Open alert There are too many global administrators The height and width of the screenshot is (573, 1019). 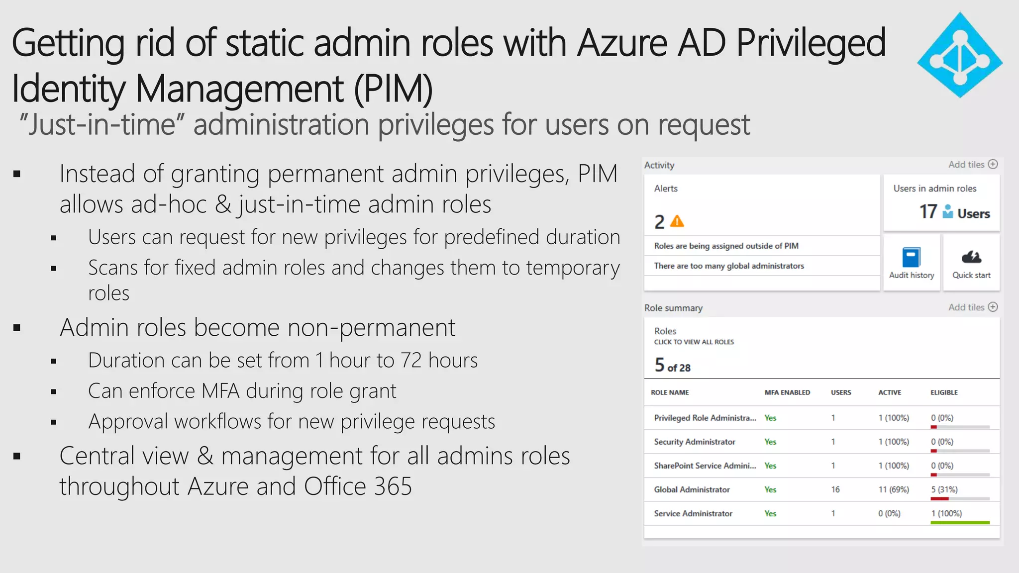point(762,266)
